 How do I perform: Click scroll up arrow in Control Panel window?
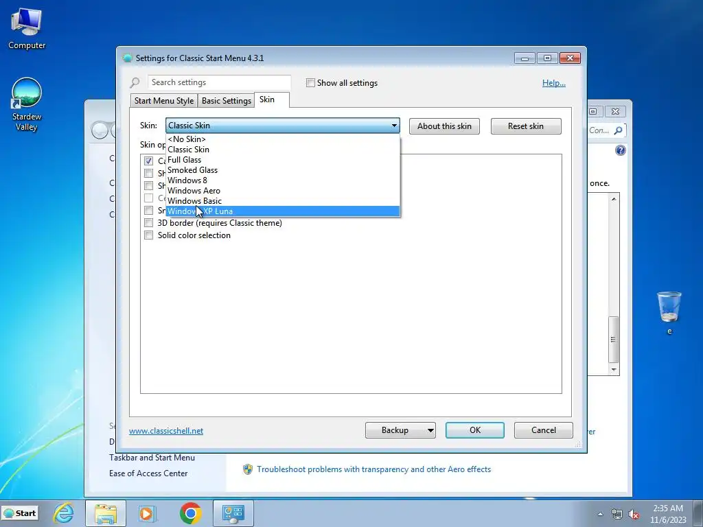pyautogui.click(x=614, y=199)
